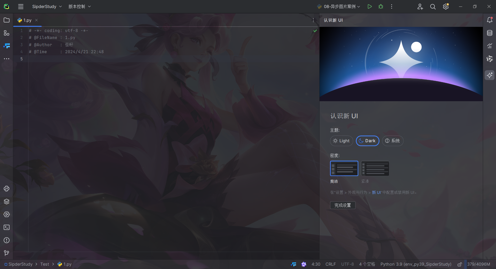Run the 08-异步图片案例 configuration
The height and width of the screenshot is (269, 496).
[370, 6]
